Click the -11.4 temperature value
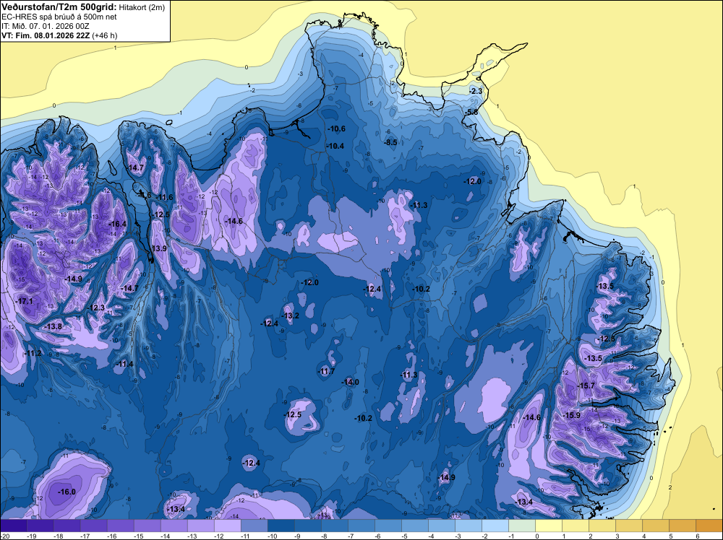Viewport: 723px width, 540px height. [124, 364]
